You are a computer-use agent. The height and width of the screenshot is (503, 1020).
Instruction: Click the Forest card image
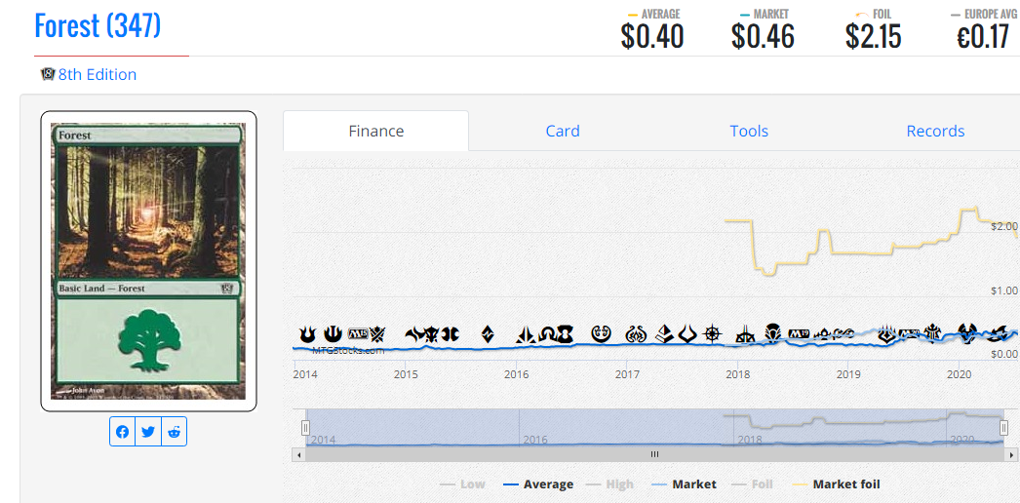tap(148, 261)
